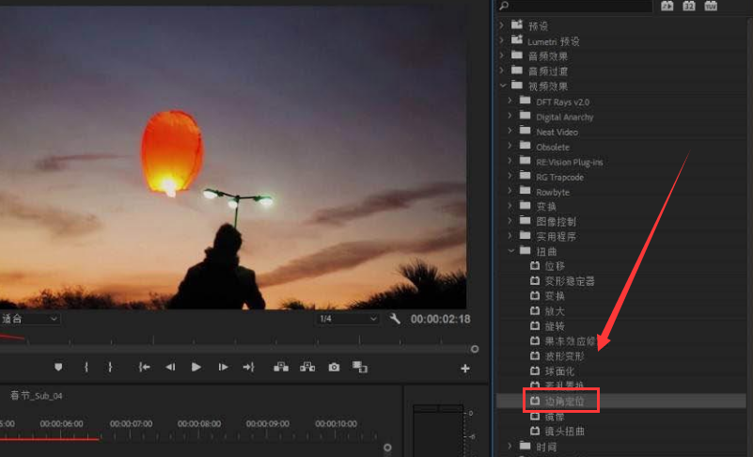The image size is (753, 457).
Task: Click the Export Frame camera icon
Action: point(334,367)
